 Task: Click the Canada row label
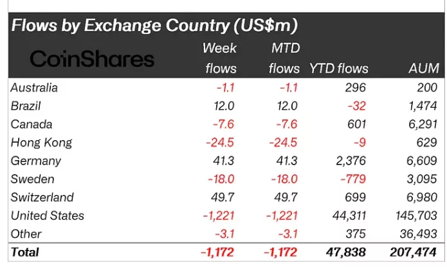click(x=31, y=124)
